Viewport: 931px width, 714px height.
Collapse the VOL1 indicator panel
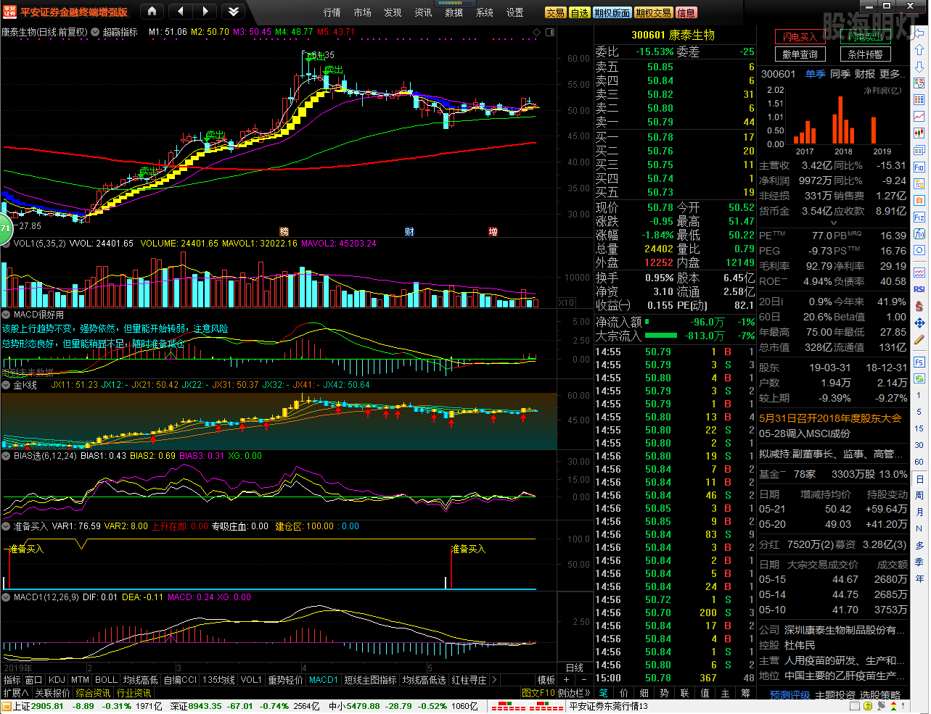pos(7,244)
